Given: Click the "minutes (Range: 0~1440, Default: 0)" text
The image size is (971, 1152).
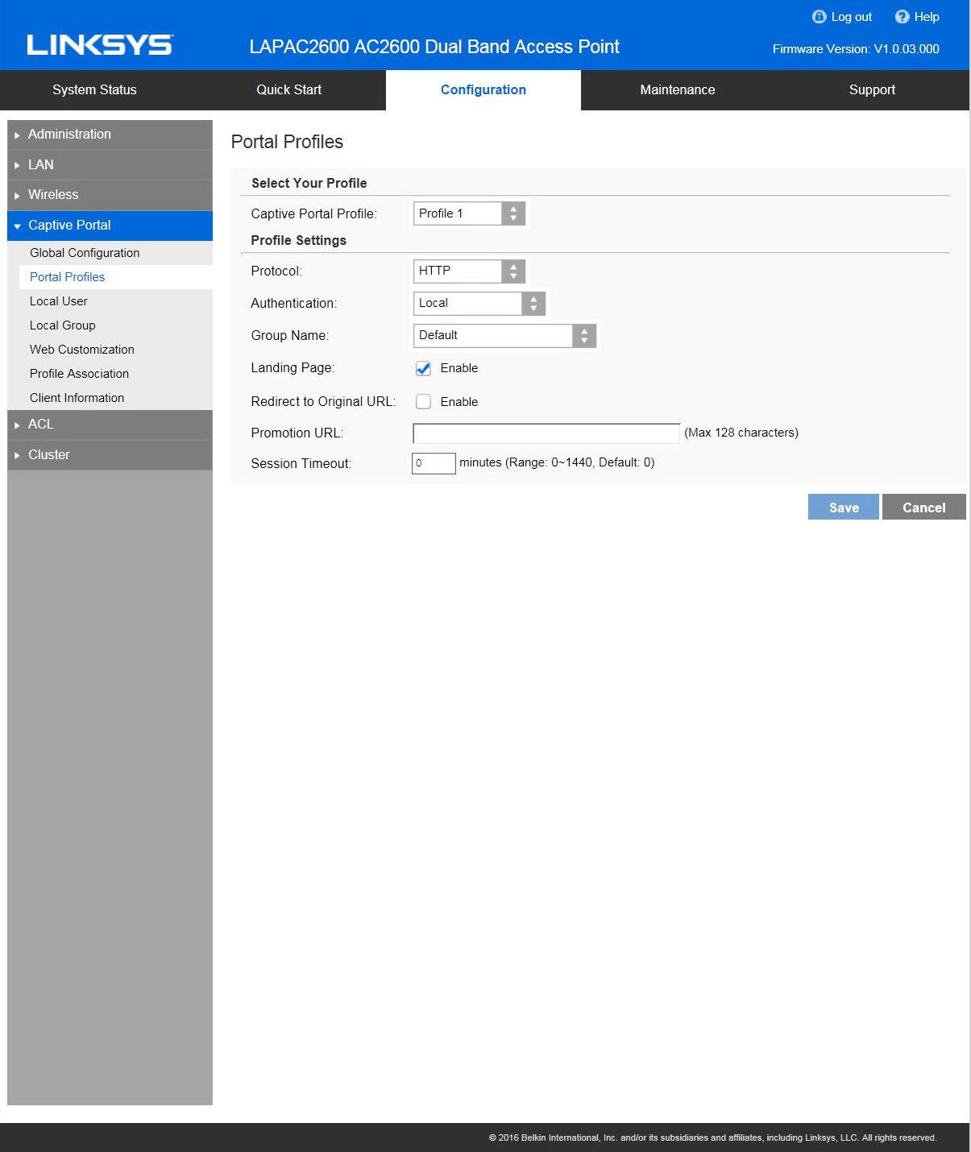Looking at the screenshot, I should 557,462.
